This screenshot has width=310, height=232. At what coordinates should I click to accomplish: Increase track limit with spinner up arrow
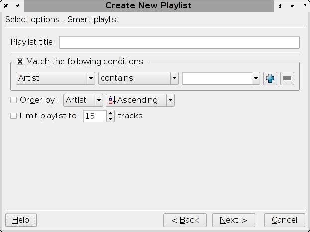tap(110, 113)
